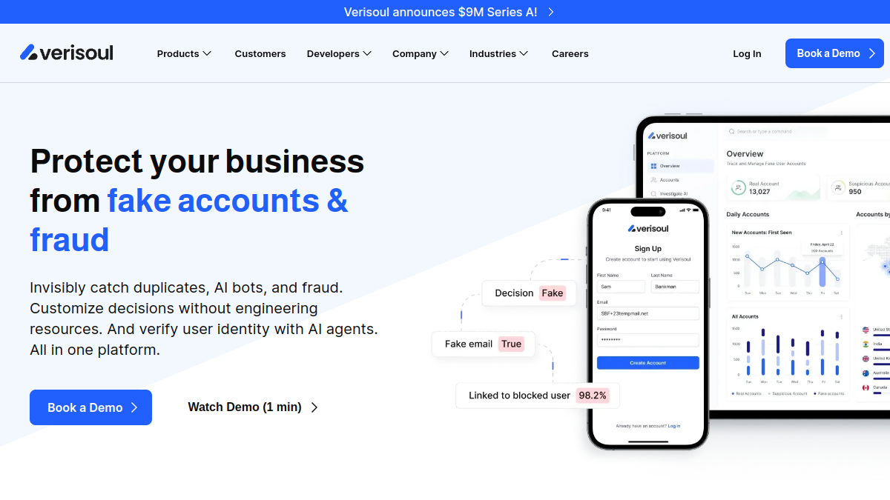Open the Watch Demo (1 min) link

pos(253,407)
